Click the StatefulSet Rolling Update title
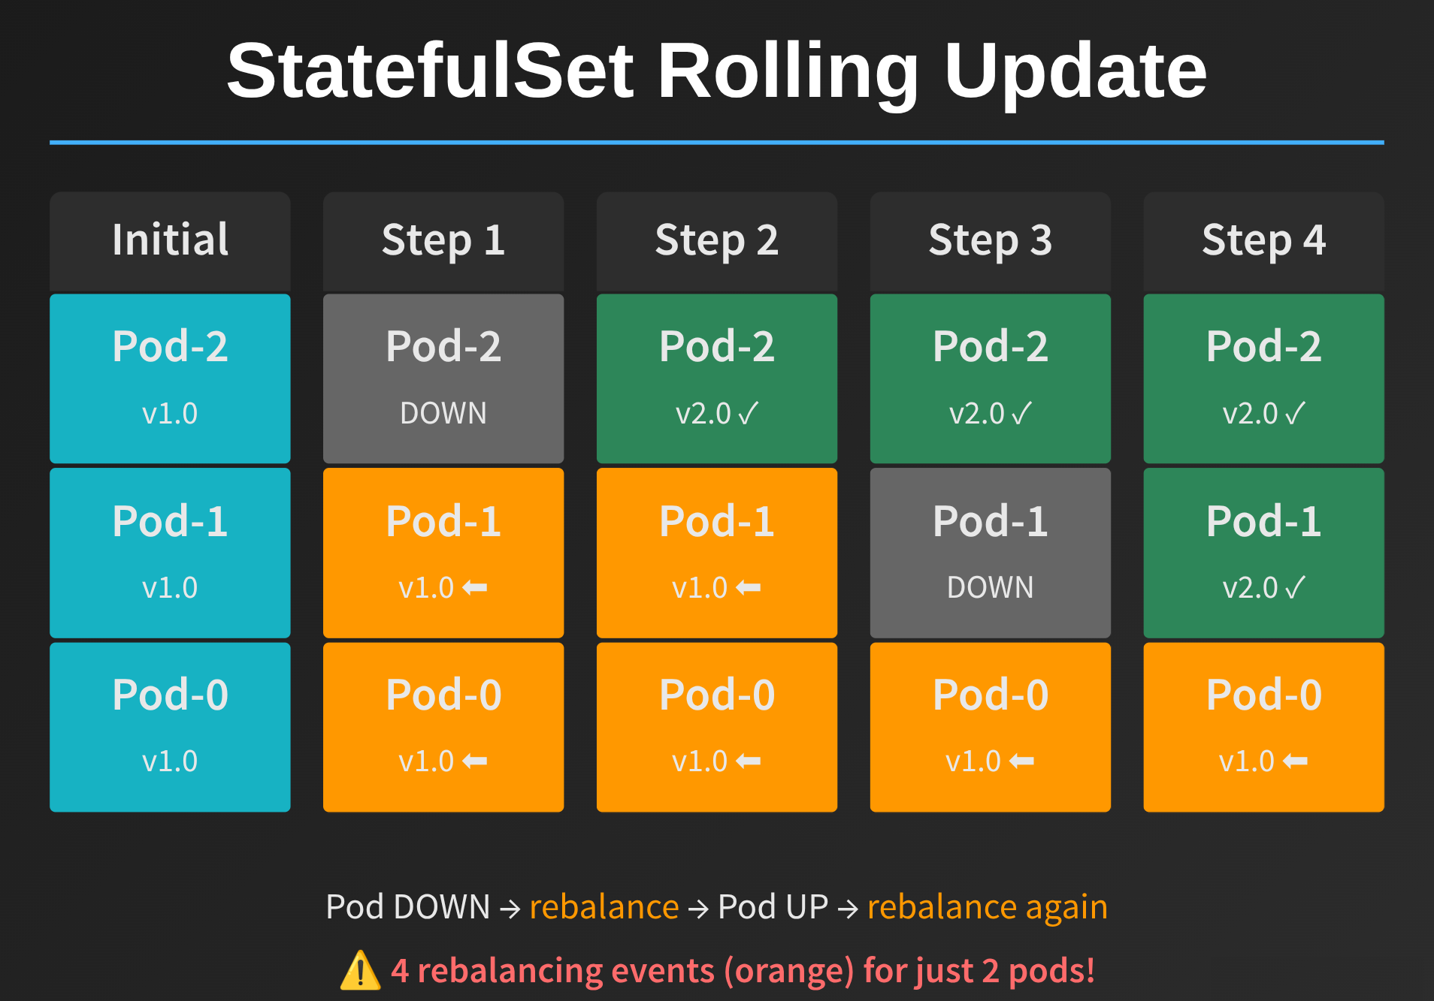Image resolution: width=1434 pixels, height=1001 pixels. point(717,71)
